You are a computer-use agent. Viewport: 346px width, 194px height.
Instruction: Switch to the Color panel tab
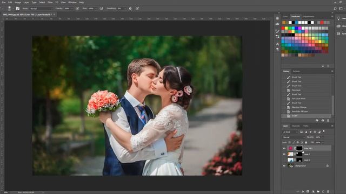(x=285, y=17)
